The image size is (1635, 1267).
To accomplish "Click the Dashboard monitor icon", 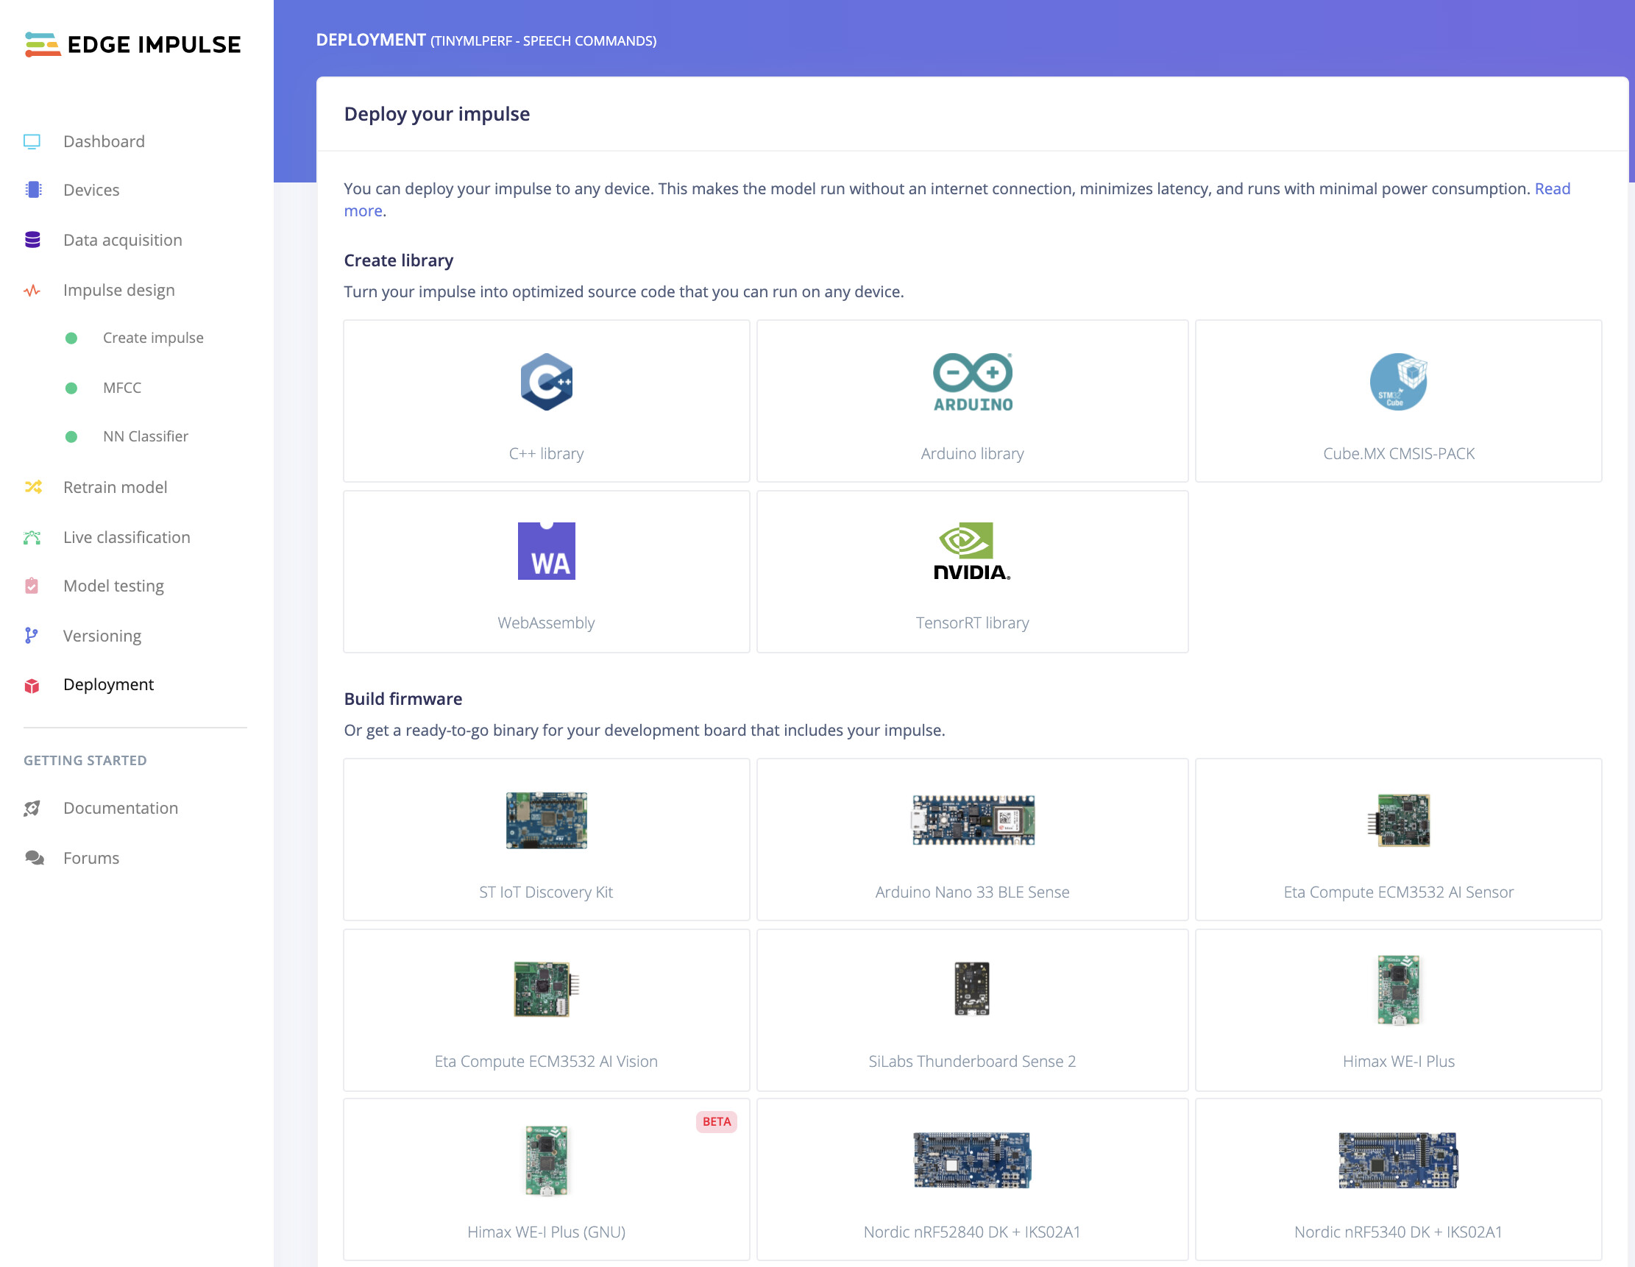I will tap(32, 141).
